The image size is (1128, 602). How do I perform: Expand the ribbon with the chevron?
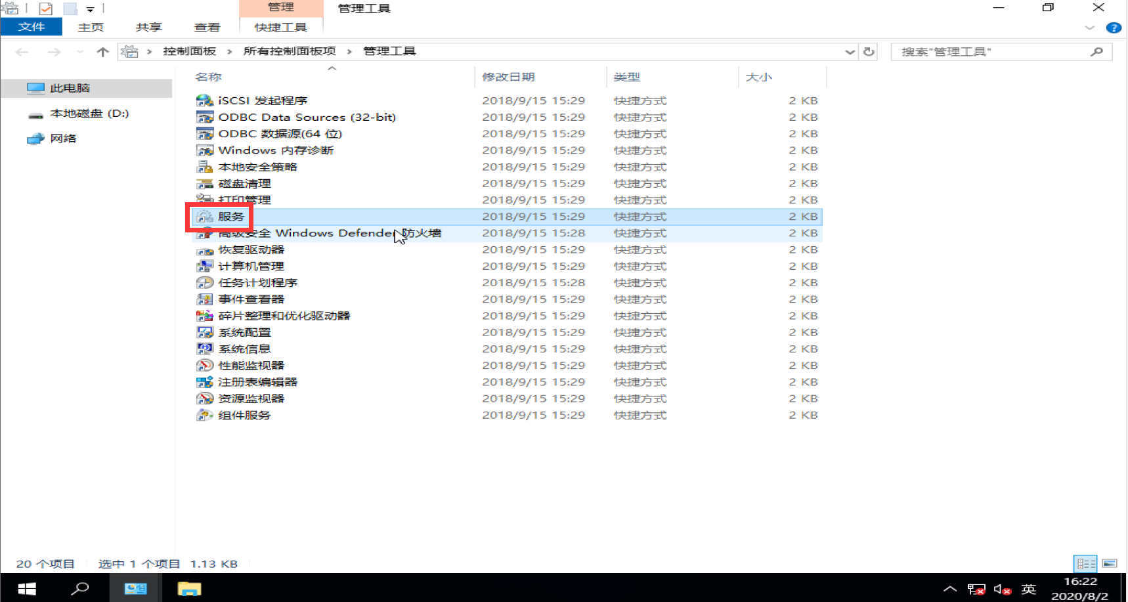click(x=1090, y=28)
